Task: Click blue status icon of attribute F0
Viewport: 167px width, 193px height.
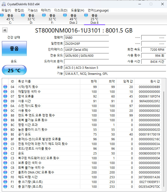Action: [5, 177]
